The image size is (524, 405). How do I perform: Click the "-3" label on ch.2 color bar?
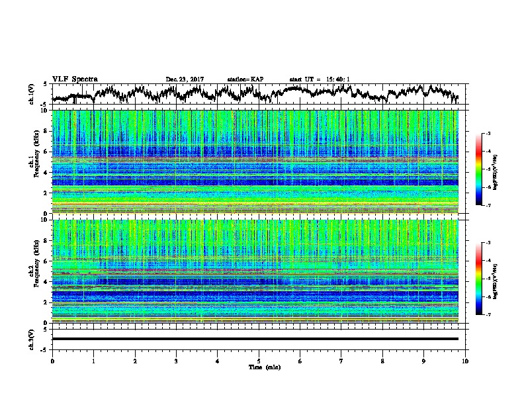point(488,243)
